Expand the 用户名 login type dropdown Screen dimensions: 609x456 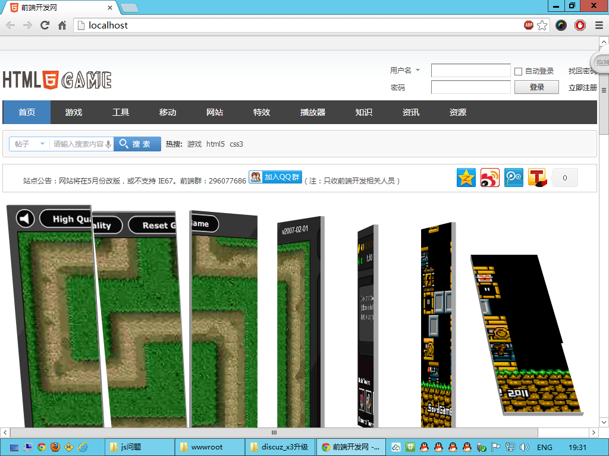tap(418, 70)
